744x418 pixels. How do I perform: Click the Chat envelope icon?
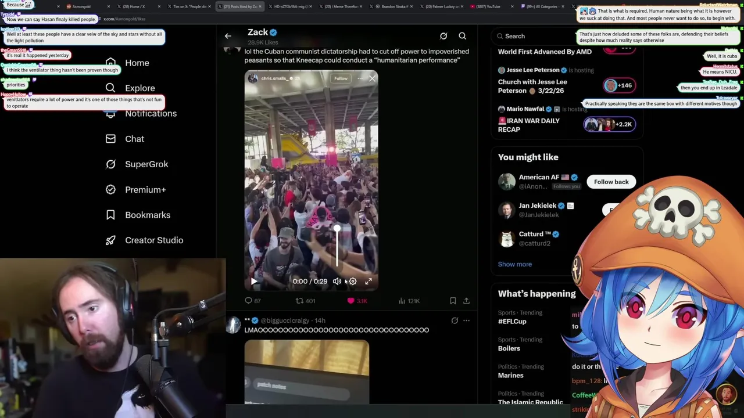click(110, 139)
